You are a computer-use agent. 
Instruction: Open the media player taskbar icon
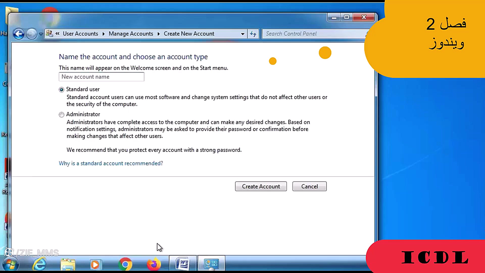pyautogui.click(x=95, y=264)
